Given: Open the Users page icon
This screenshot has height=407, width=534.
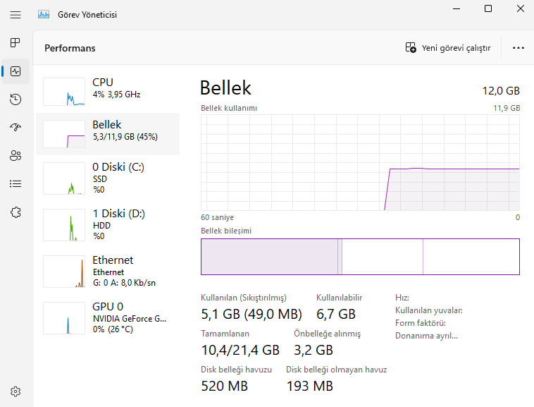Looking at the screenshot, I should 15,156.
